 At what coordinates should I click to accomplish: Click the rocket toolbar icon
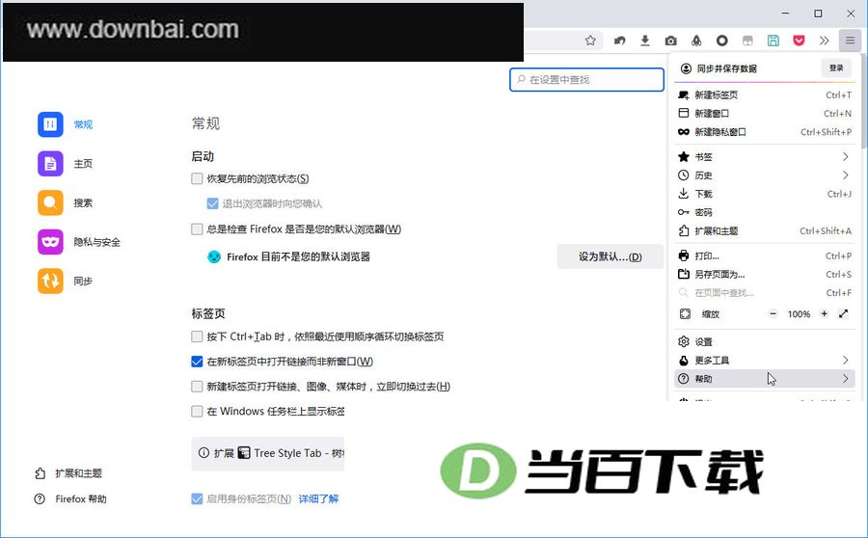(696, 40)
